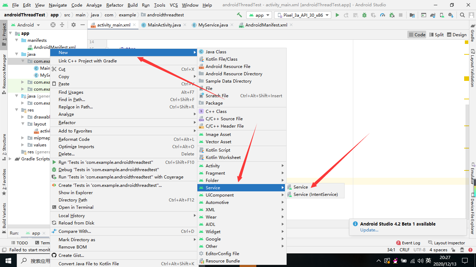Open the Windows notification center icon
The height and width of the screenshot is (267, 476).
click(464, 260)
